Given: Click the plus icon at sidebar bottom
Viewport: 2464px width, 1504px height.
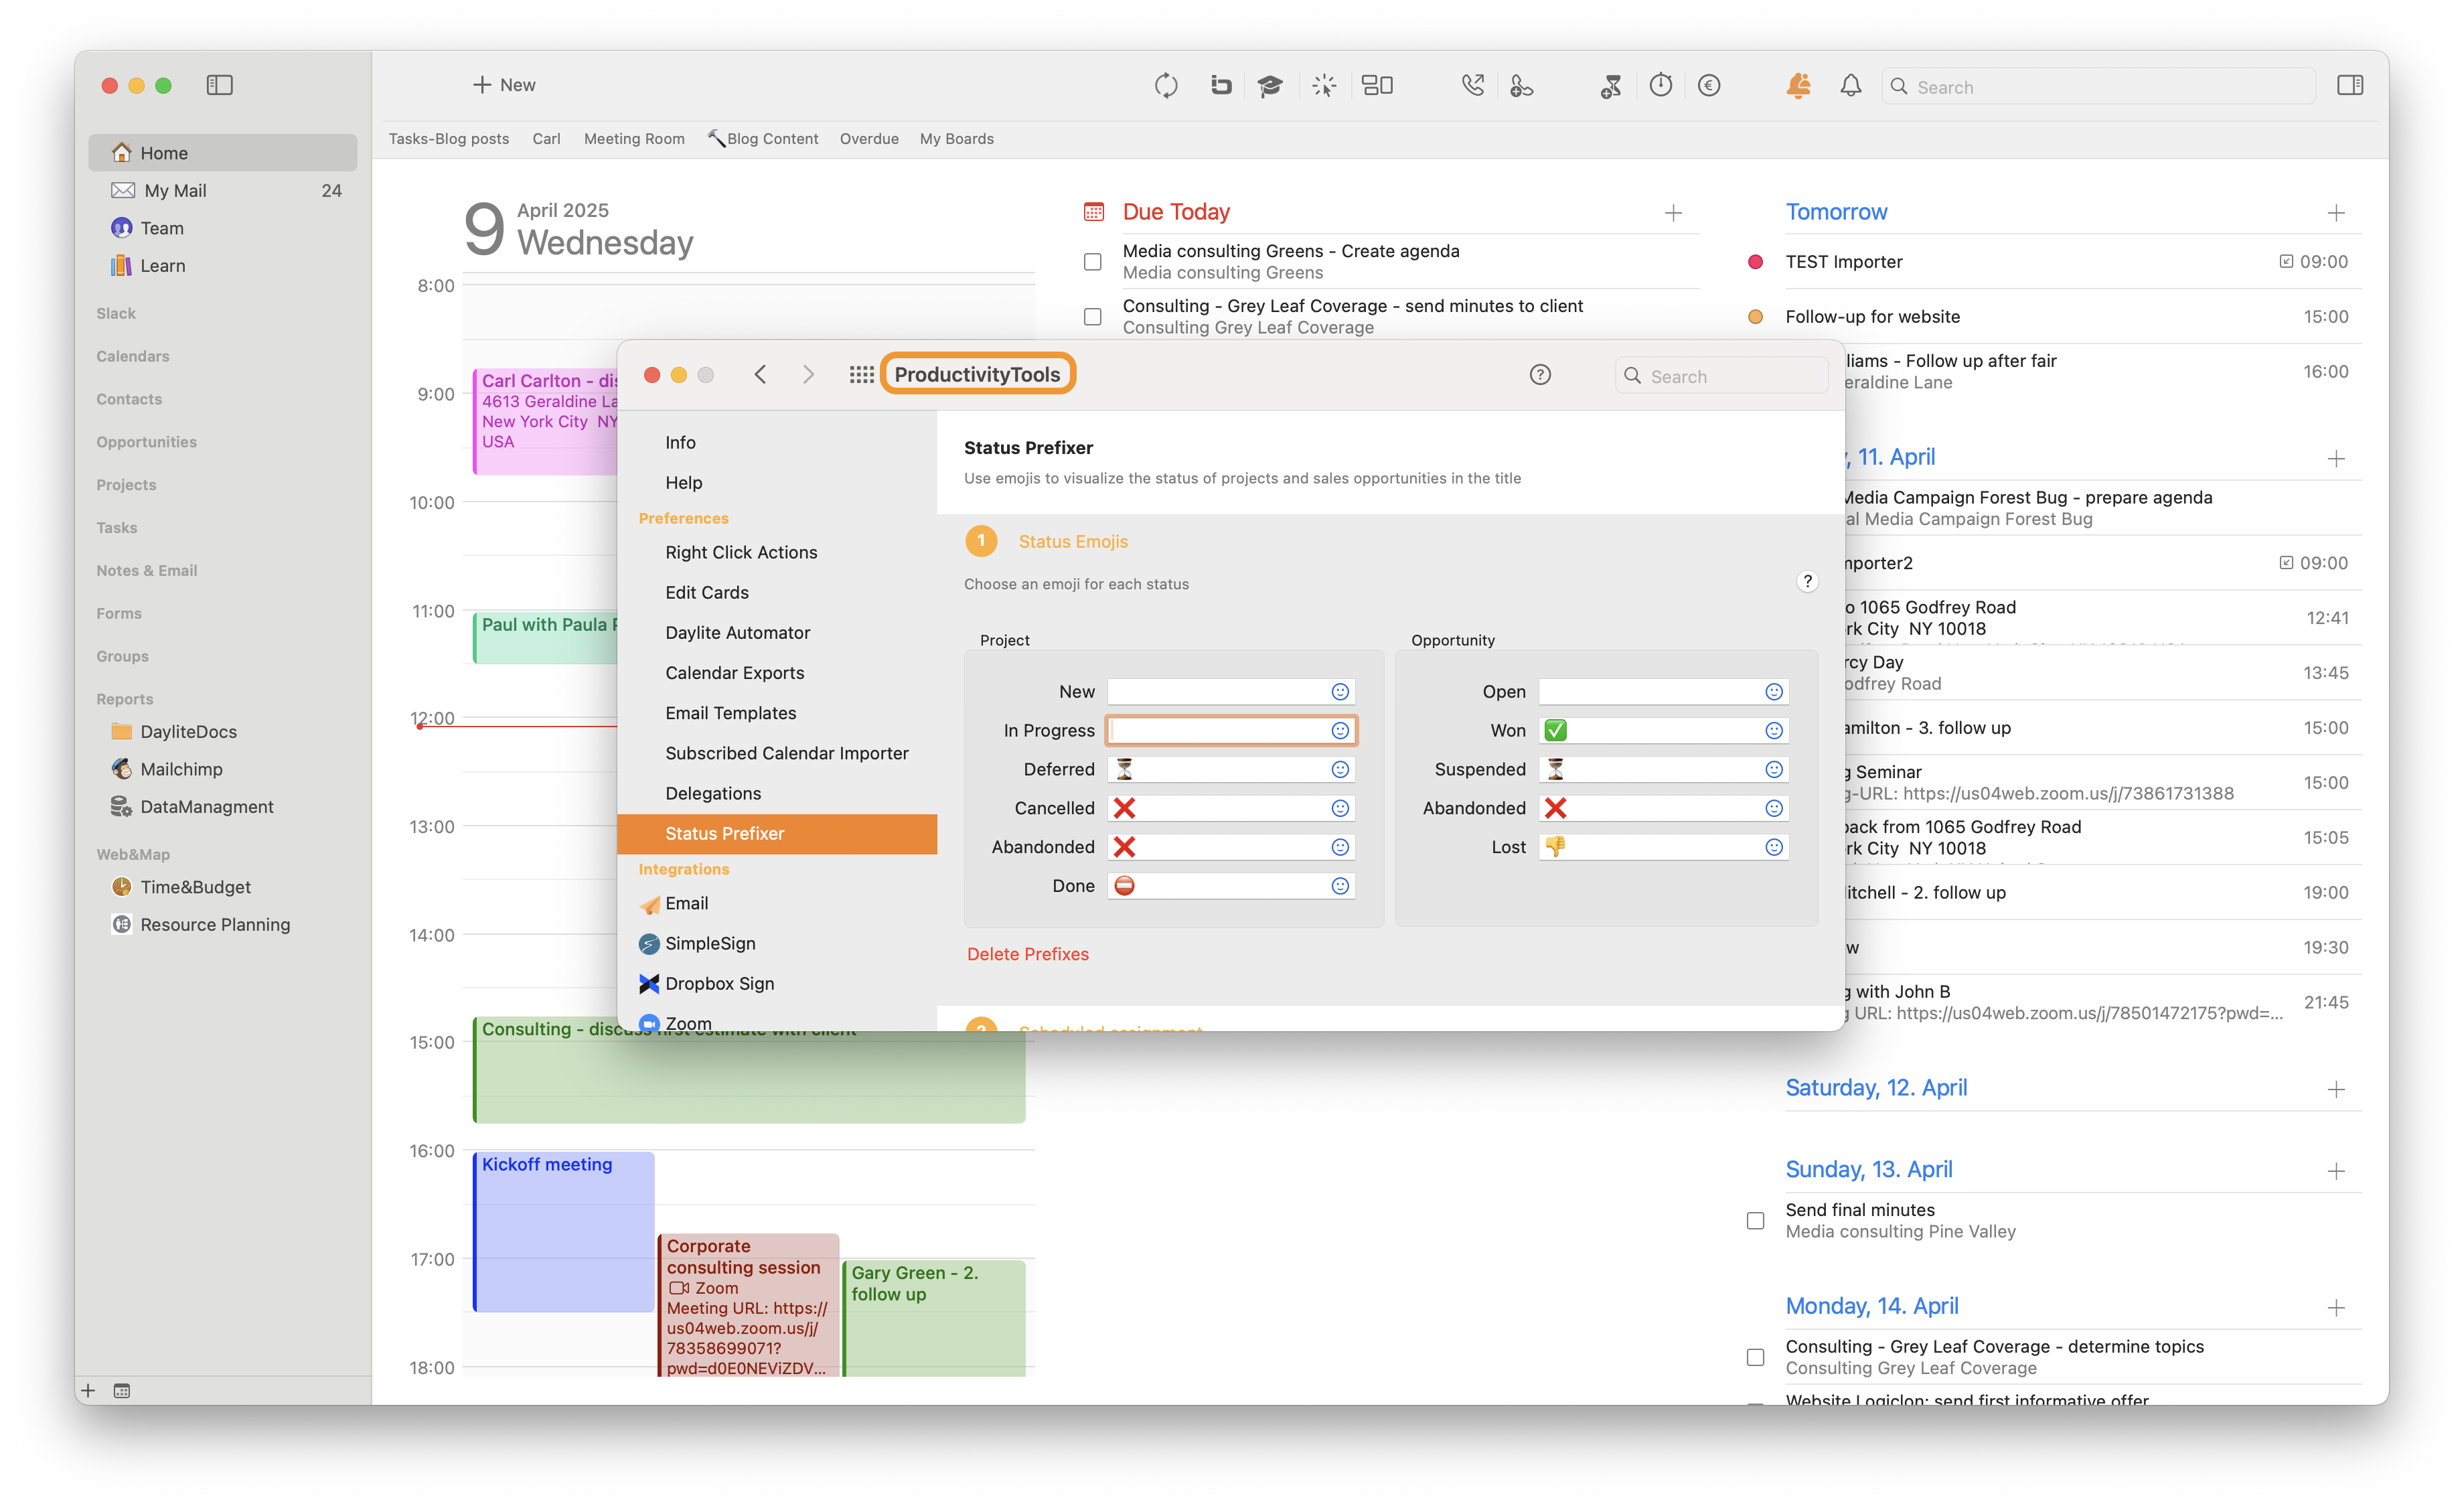Looking at the screenshot, I should pos(88,1391).
